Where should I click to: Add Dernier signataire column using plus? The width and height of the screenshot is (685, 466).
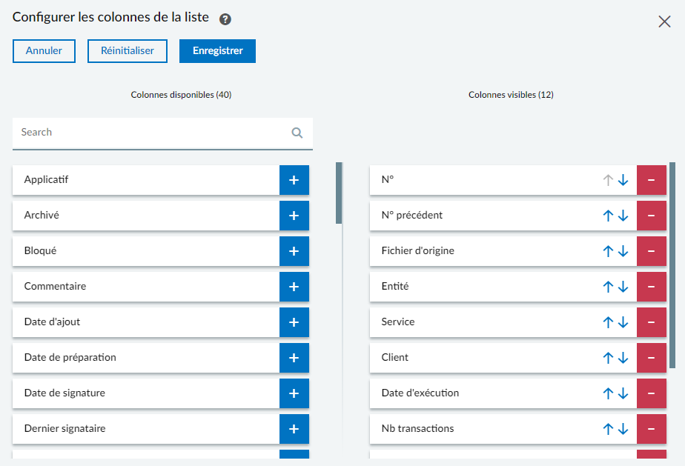coord(294,429)
